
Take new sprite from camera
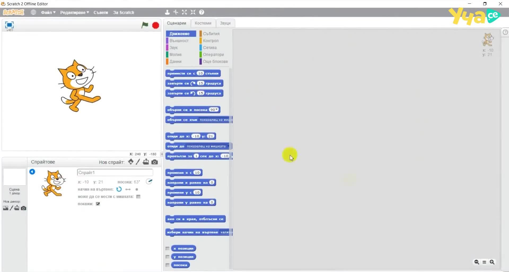(155, 162)
